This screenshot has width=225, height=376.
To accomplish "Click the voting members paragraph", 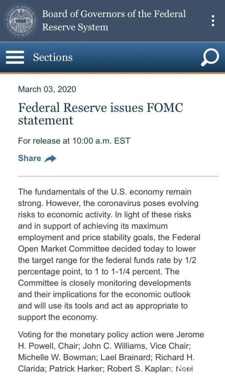I will pos(111,351).
